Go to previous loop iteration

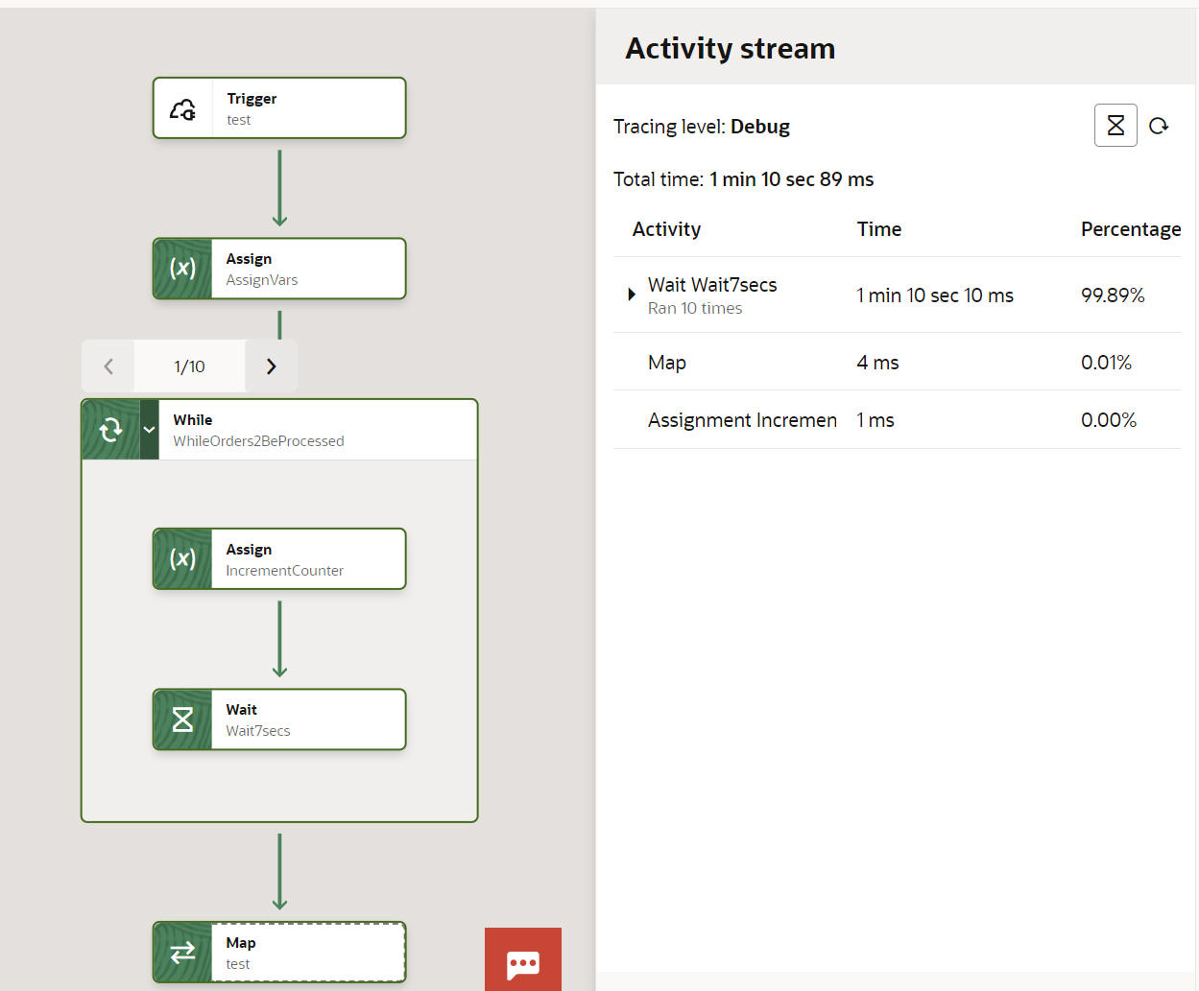pos(108,366)
